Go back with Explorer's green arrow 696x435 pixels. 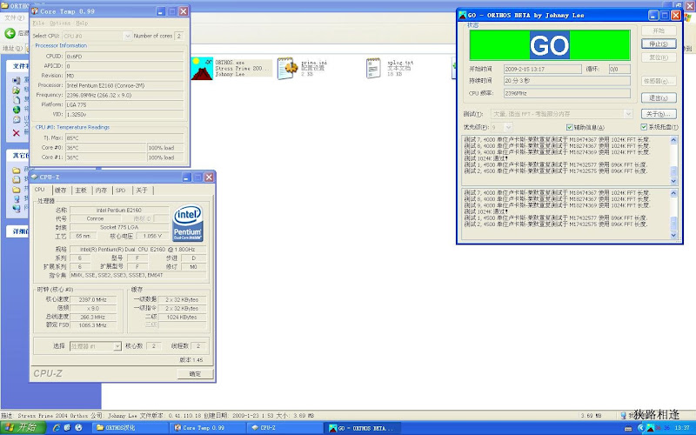click(x=10, y=33)
